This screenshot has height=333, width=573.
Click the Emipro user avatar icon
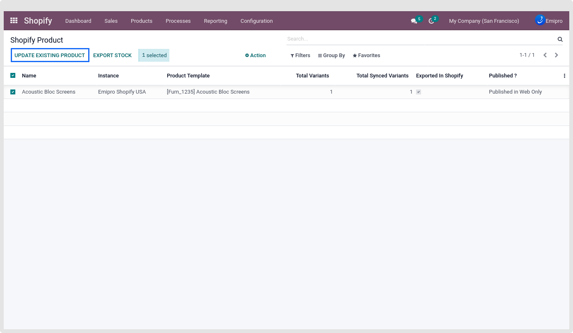[540, 20]
